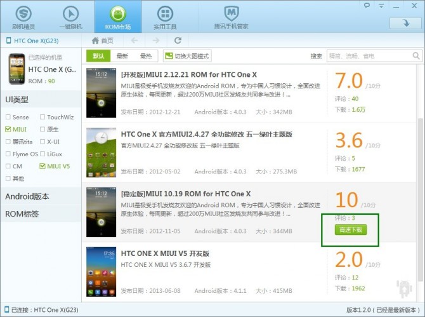Check the CM checkbox

click(x=8, y=166)
